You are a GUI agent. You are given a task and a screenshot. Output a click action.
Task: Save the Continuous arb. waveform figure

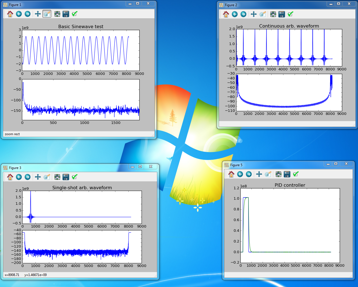(281, 14)
